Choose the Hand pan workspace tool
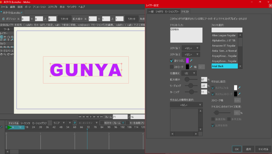This screenshot has width=272, height=154. [x=2, y=54]
